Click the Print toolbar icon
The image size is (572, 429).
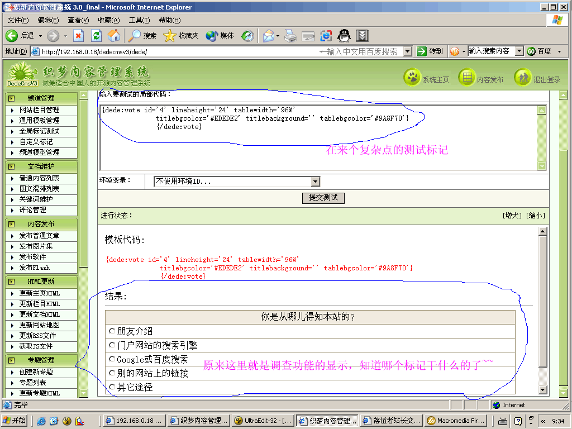[x=290, y=36]
